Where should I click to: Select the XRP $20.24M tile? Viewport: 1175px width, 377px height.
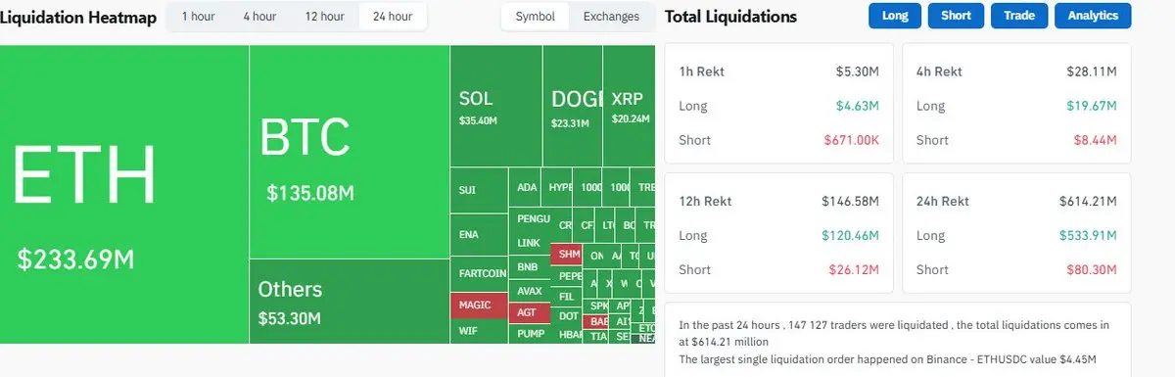tap(630, 106)
